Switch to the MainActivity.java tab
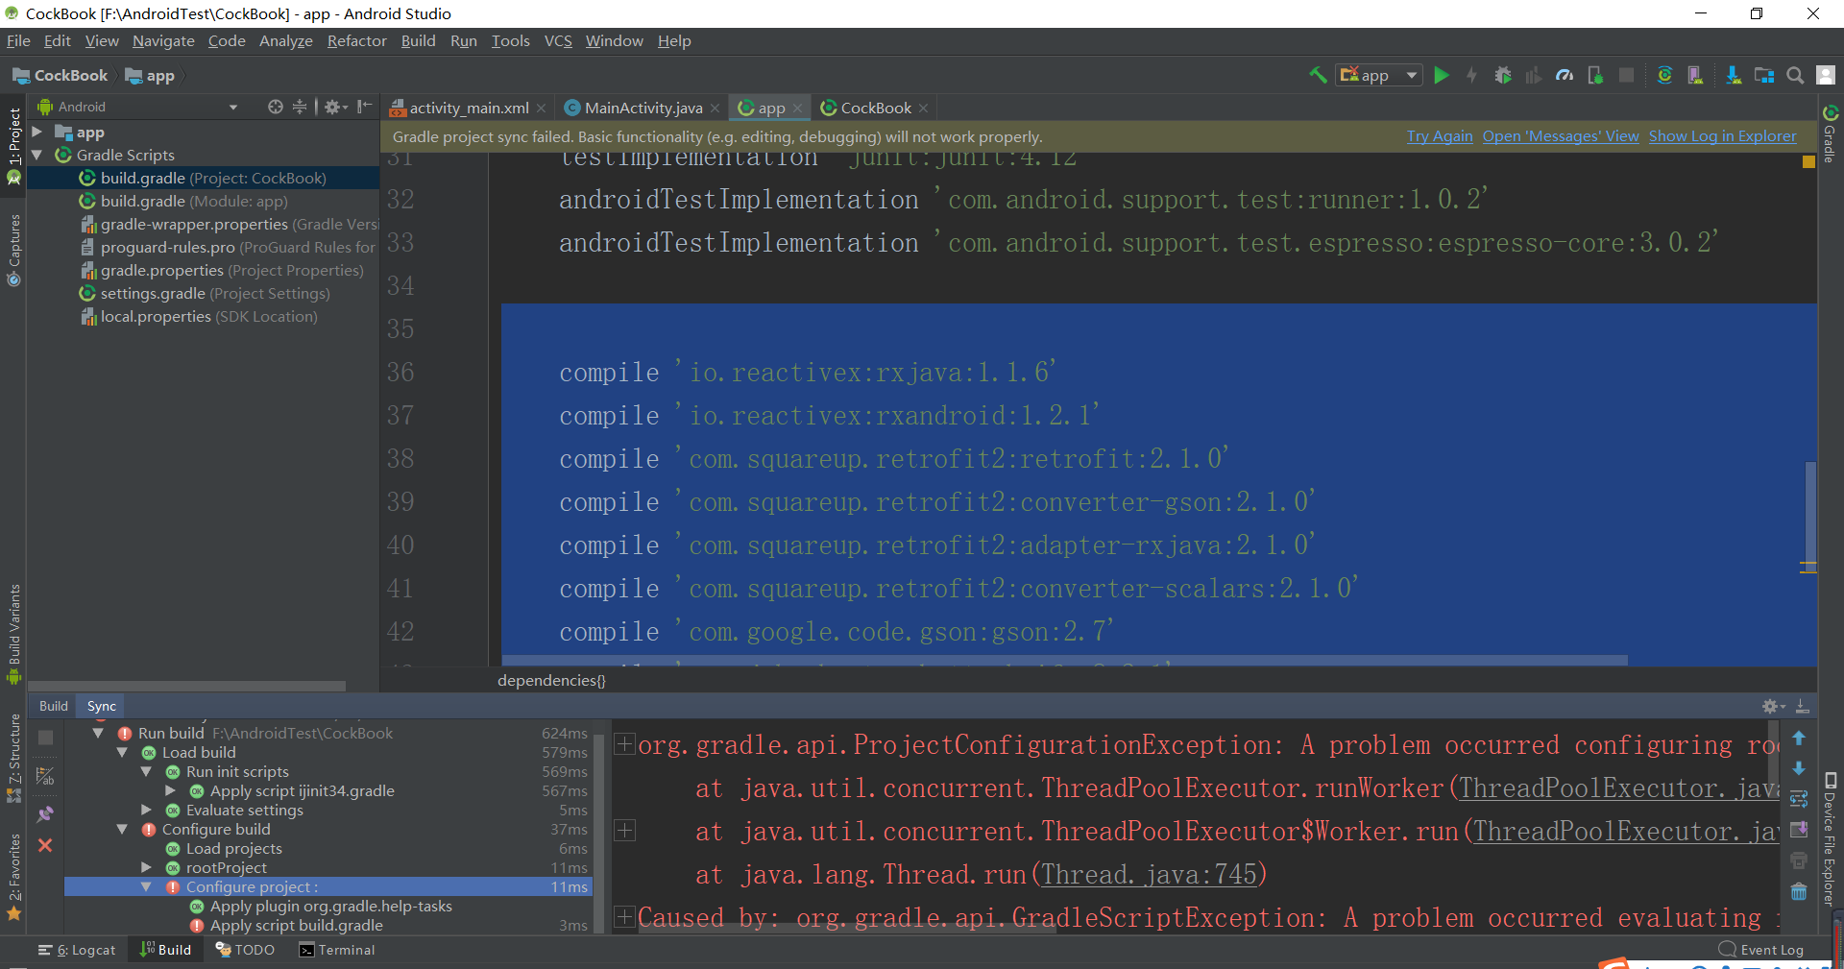Viewport: 1844px width, 969px height. click(x=643, y=108)
